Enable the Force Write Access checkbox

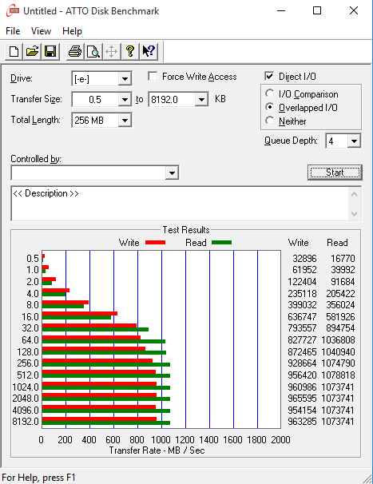coord(153,76)
